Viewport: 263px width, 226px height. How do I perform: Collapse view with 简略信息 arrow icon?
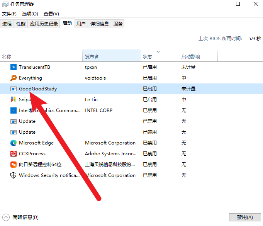[x=6, y=217]
